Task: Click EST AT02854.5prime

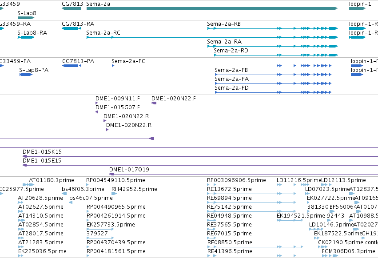Action: point(21,229)
